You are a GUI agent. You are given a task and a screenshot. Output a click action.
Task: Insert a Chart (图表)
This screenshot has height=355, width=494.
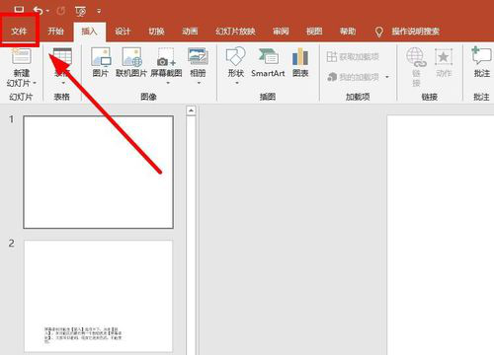[x=300, y=62]
